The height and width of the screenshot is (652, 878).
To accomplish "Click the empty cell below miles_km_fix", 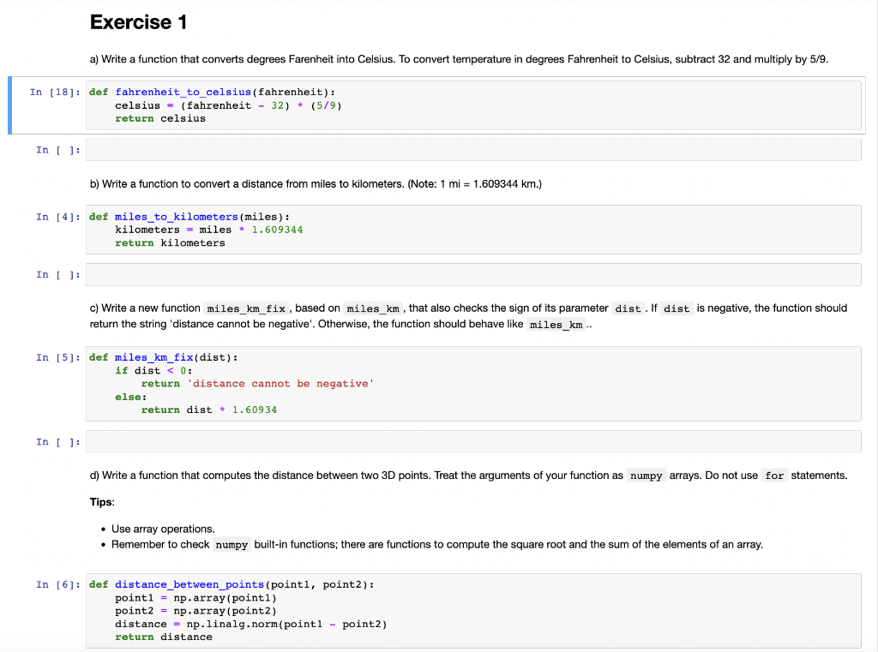I will point(343,440).
